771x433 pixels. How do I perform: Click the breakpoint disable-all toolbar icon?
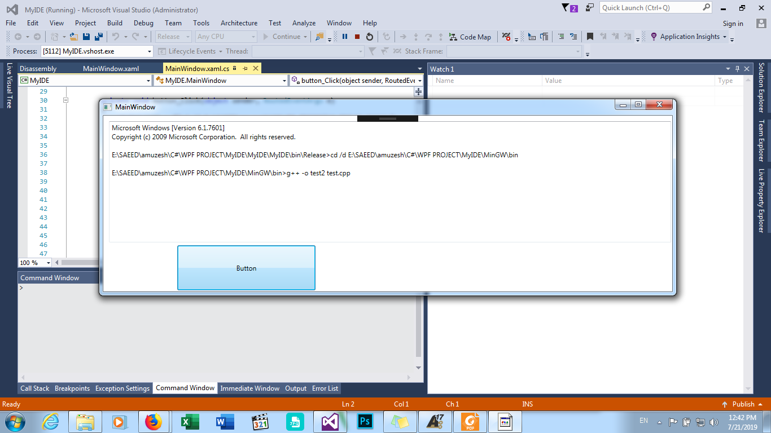point(507,37)
